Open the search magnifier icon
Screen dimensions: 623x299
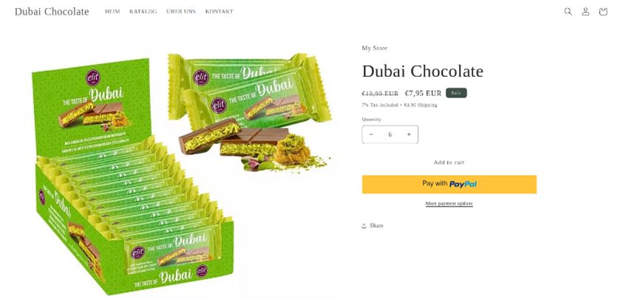click(x=568, y=12)
